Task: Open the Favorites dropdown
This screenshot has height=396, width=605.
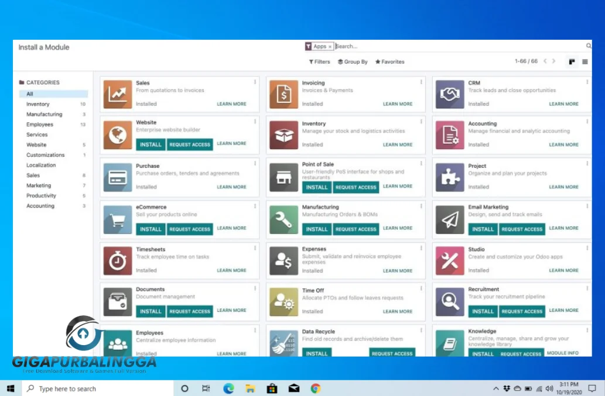Action: point(390,61)
